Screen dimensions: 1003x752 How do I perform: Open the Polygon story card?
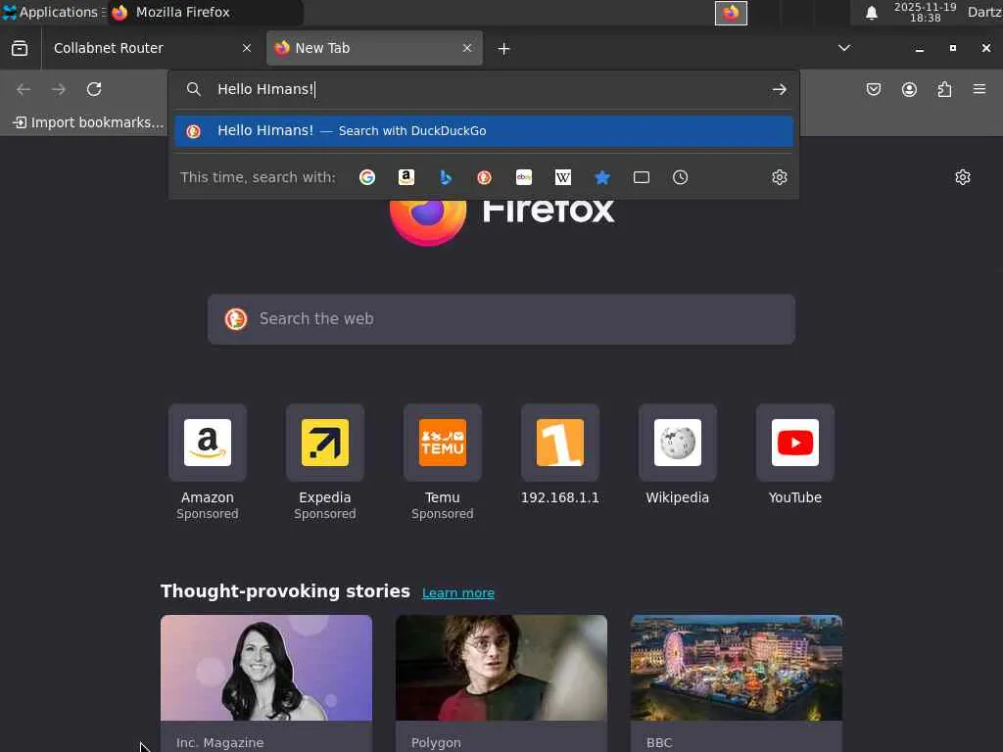pos(501,682)
